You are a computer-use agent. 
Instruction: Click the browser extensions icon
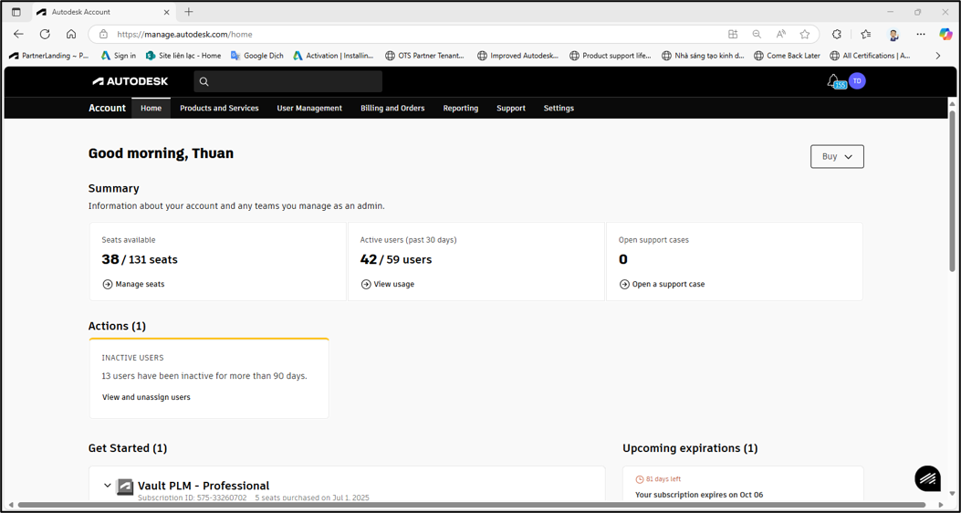click(837, 35)
